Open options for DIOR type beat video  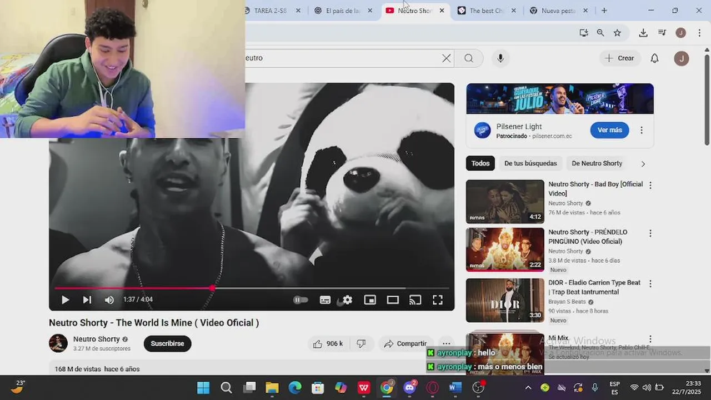pyautogui.click(x=650, y=283)
